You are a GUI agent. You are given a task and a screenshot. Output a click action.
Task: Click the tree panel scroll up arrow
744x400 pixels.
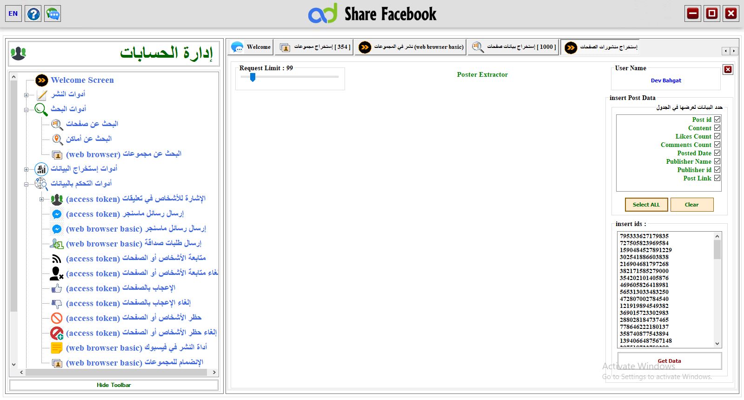pos(13,76)
